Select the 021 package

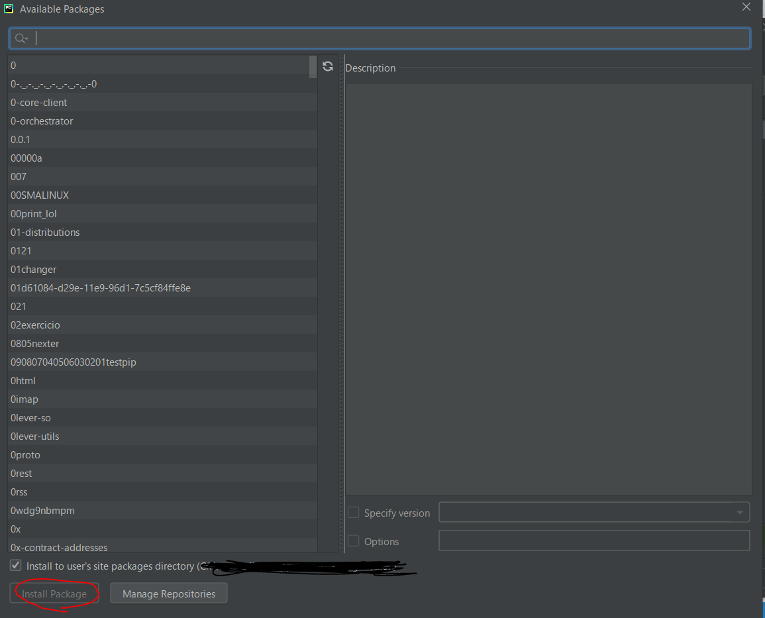coord(162,306)
